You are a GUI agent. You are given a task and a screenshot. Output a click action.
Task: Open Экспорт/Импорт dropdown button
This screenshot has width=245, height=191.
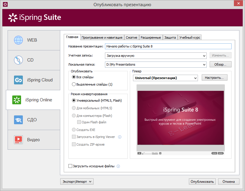(x=77, y=182)
